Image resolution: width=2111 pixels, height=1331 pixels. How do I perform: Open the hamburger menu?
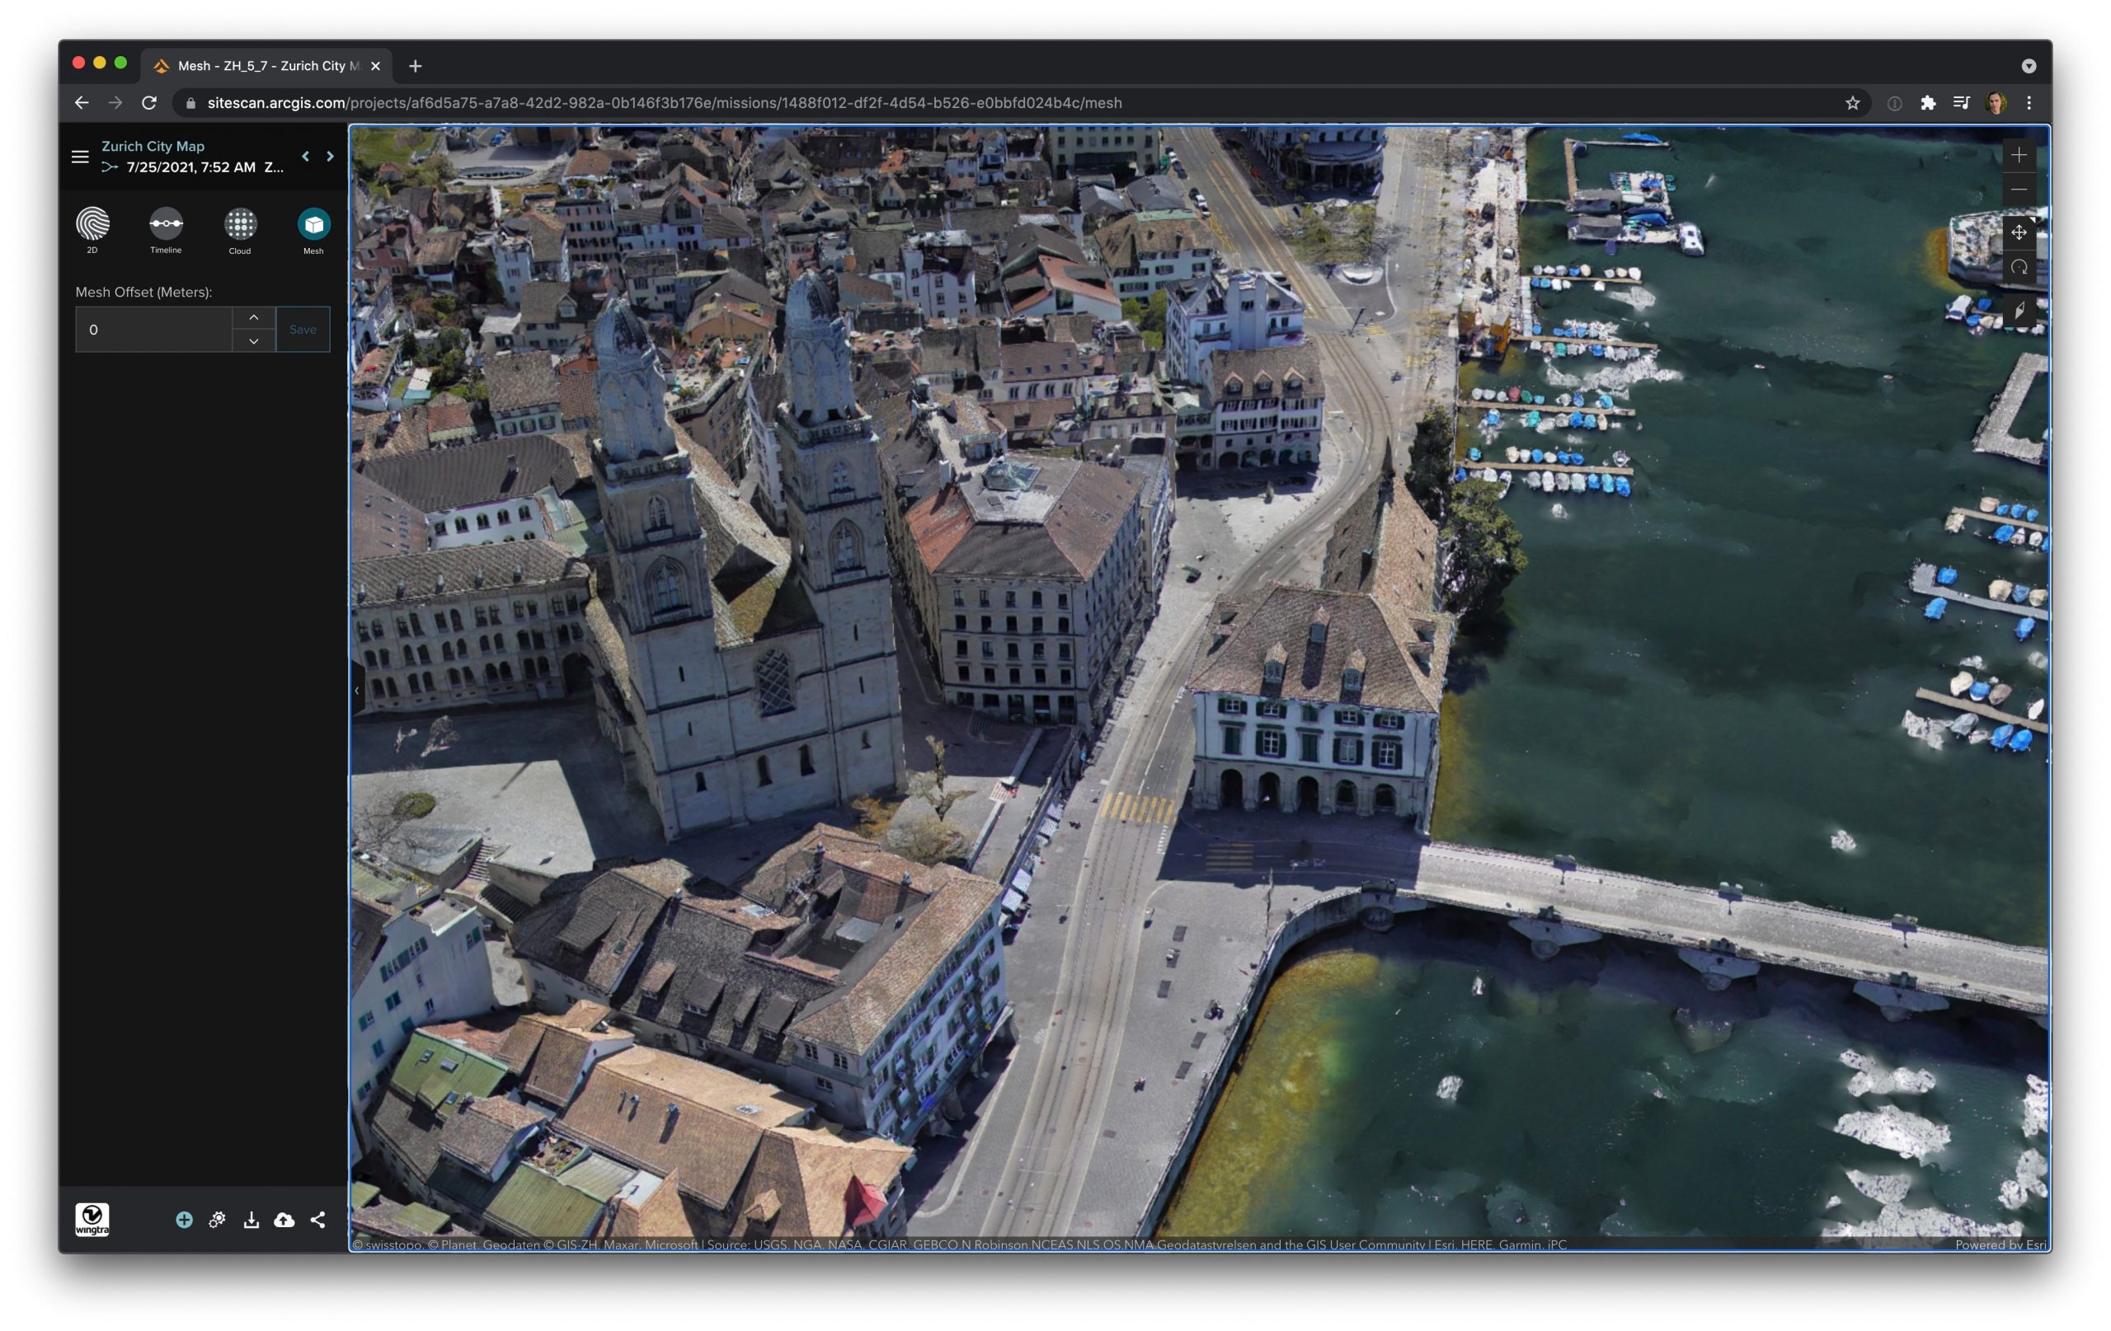pos(80,157)
